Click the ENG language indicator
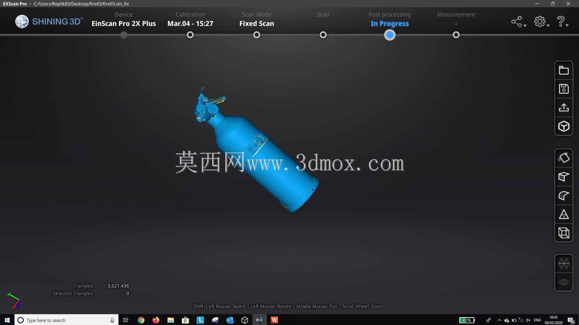The width and height of the screenshot is (579, 325). [538, 320]
